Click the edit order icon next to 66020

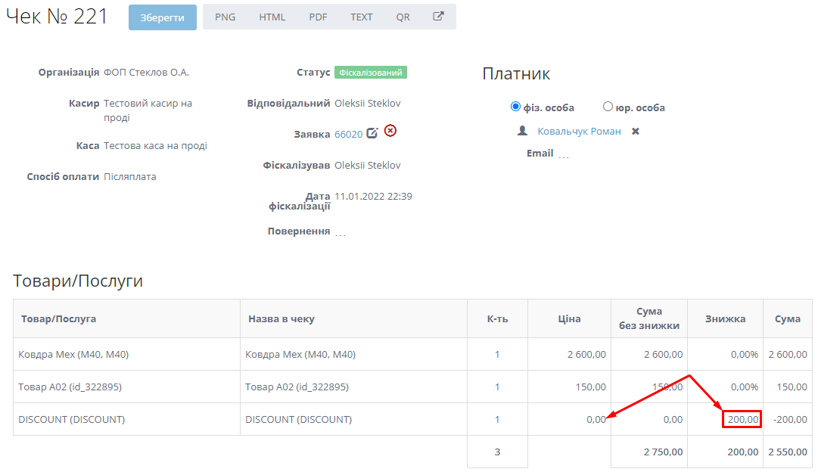372,133
